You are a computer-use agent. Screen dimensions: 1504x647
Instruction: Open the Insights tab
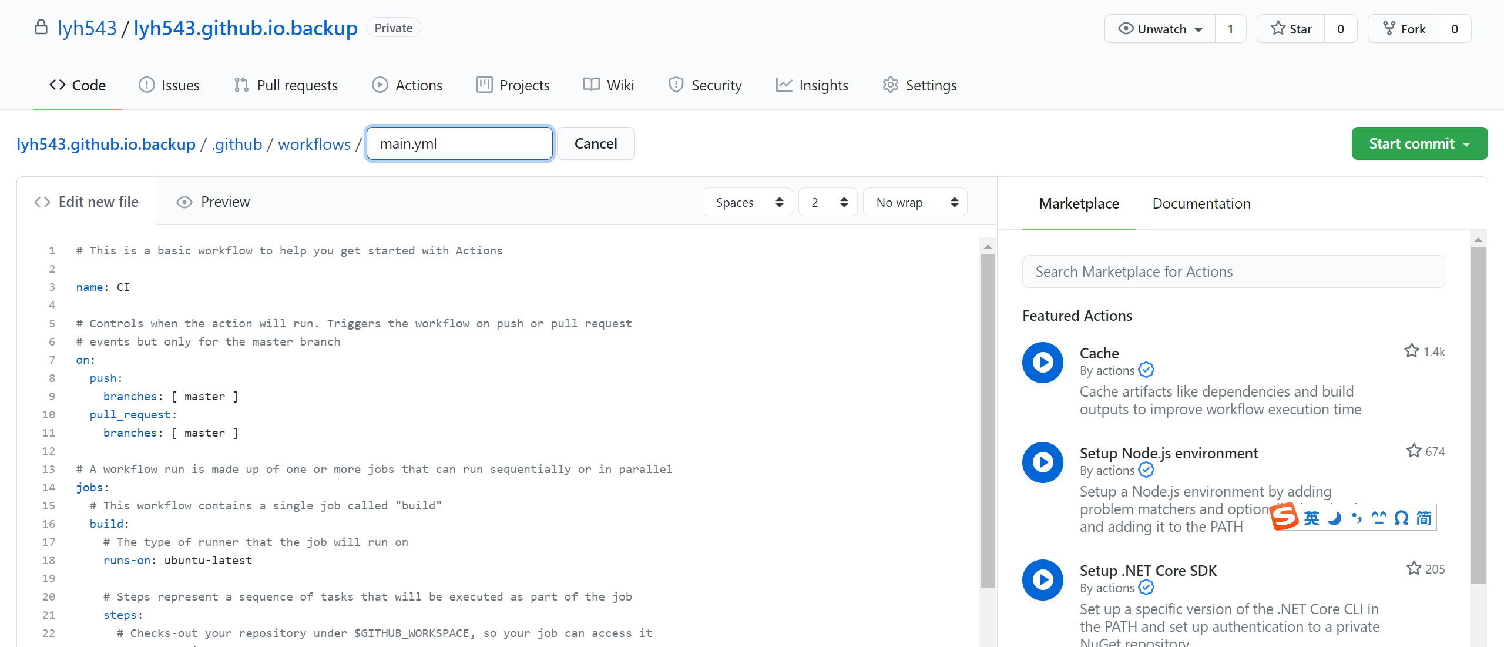812,85
